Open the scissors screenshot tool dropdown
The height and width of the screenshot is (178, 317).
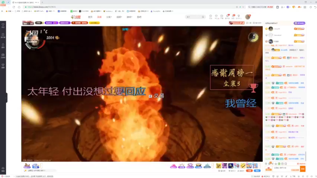(x=283, y=7)
